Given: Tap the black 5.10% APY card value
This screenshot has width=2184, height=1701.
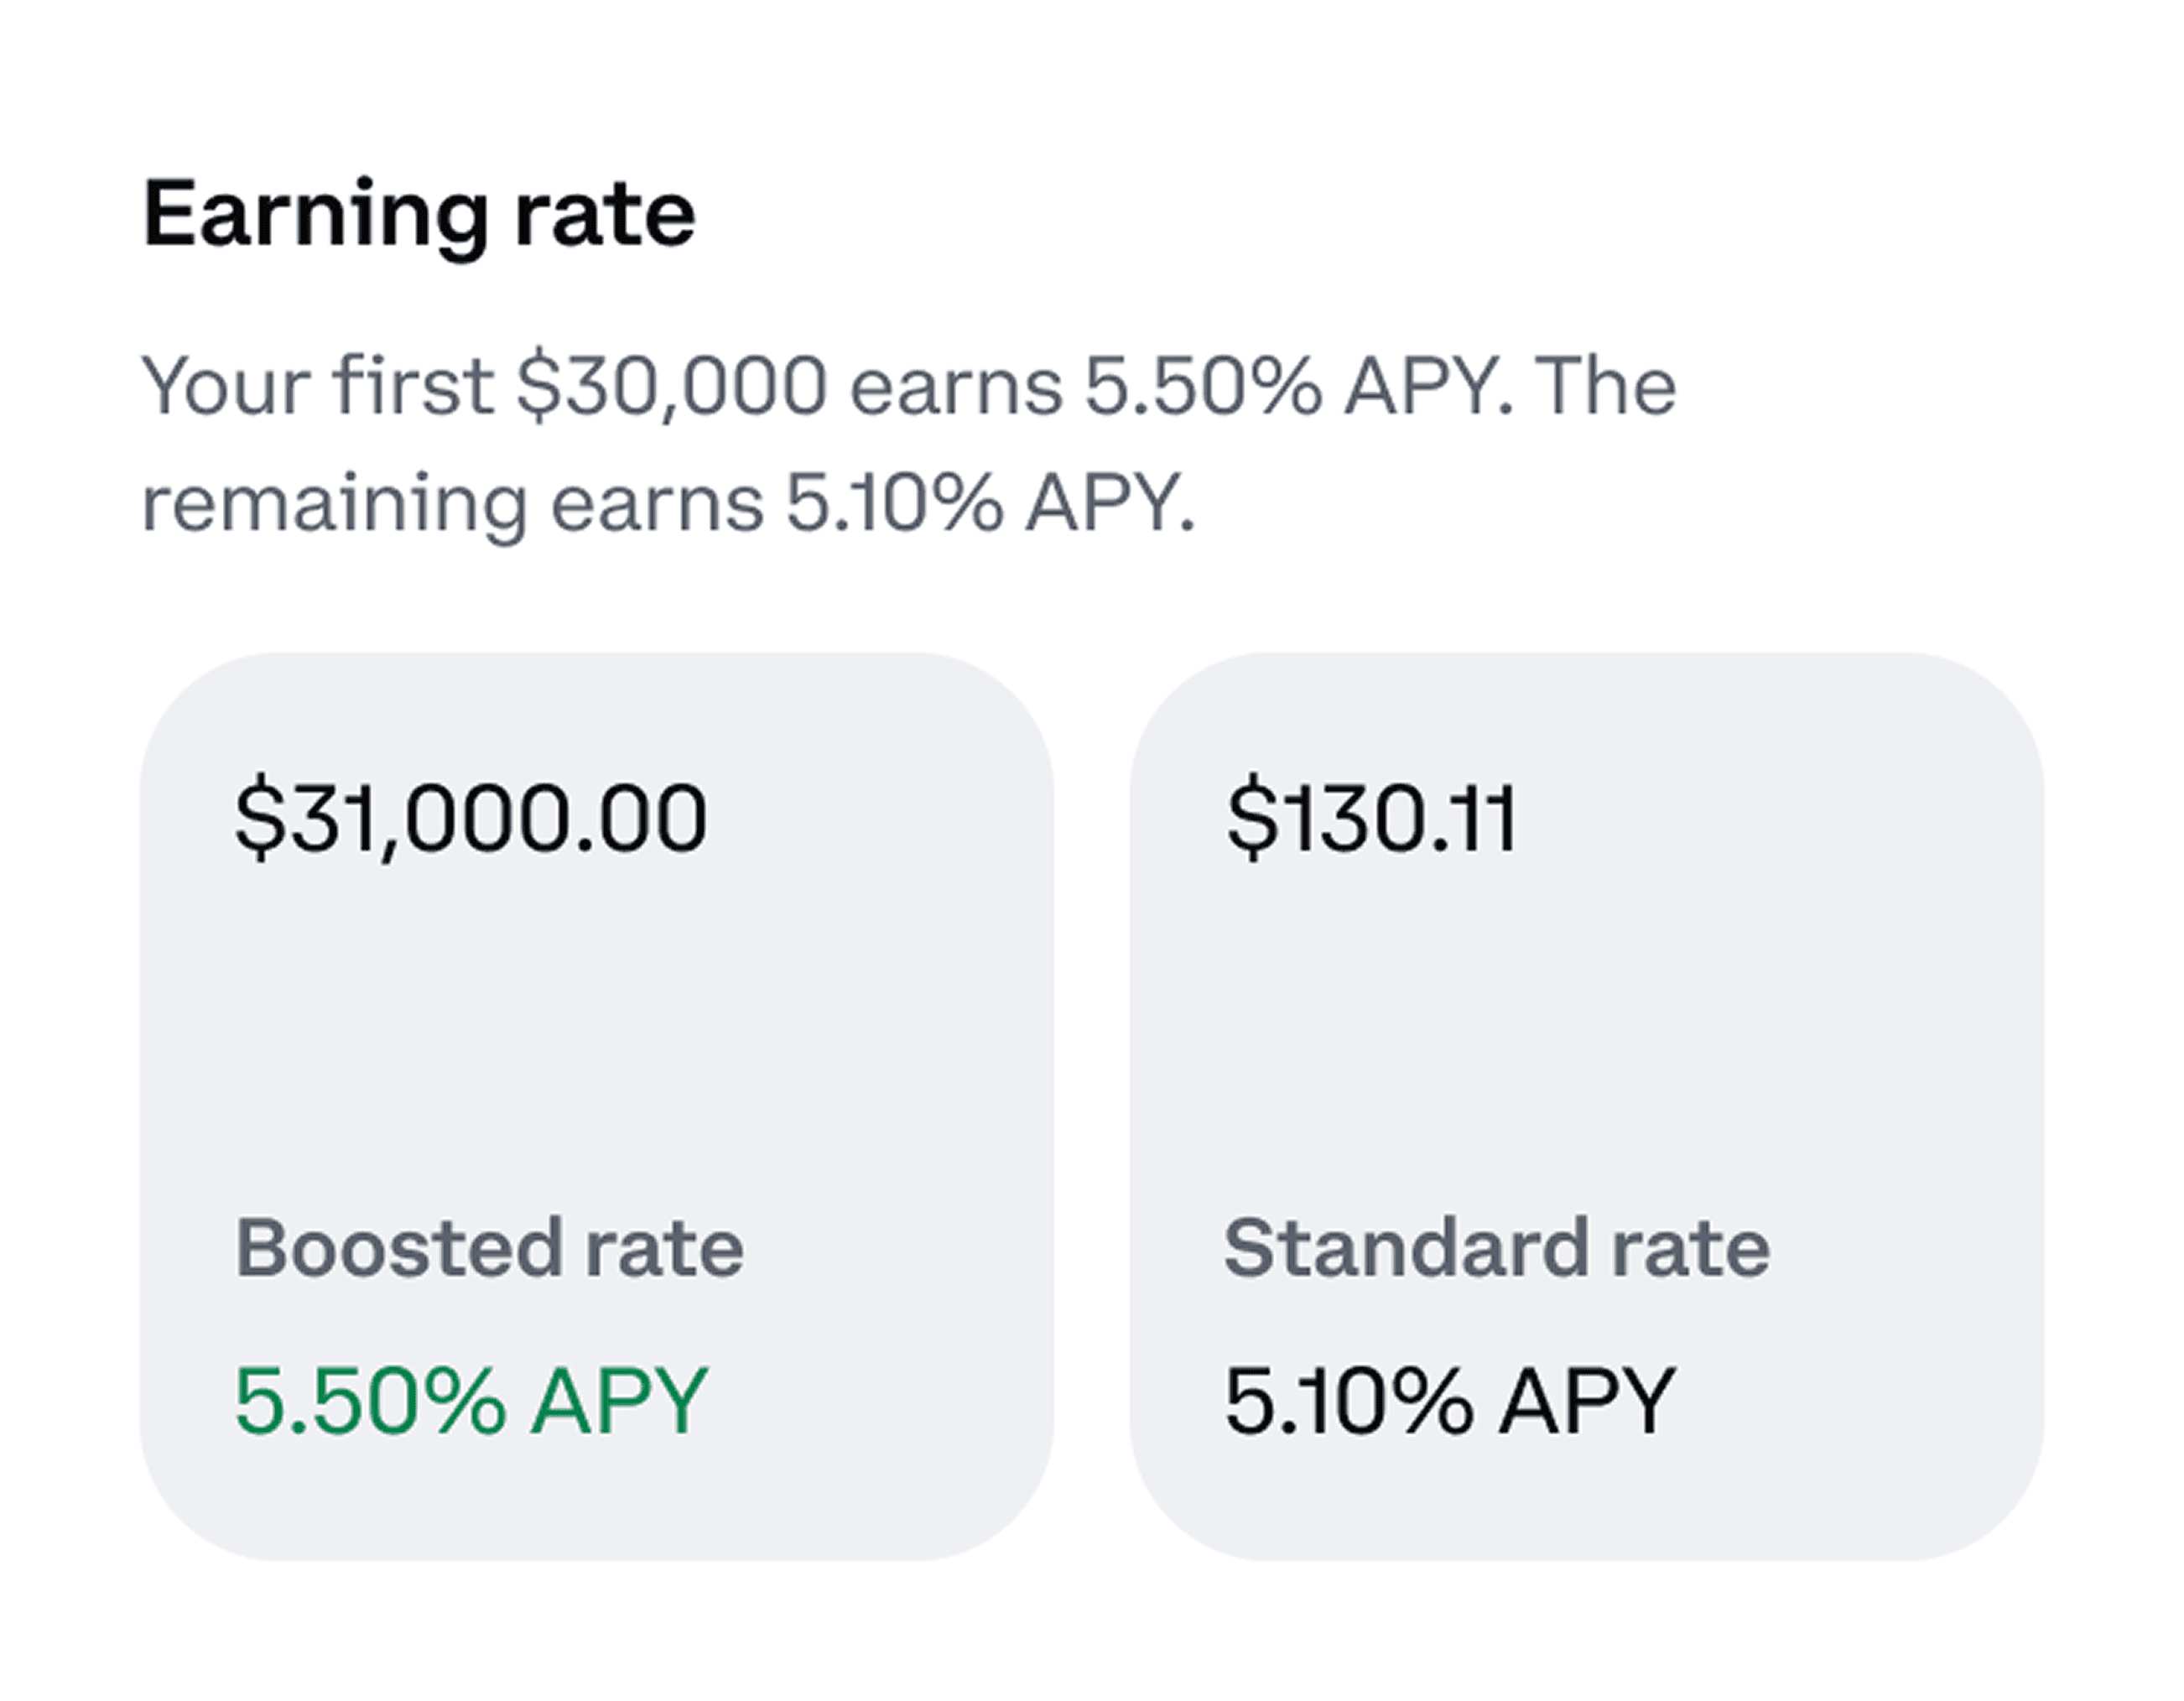Looking at the screenshot, I should 1450,1401.
